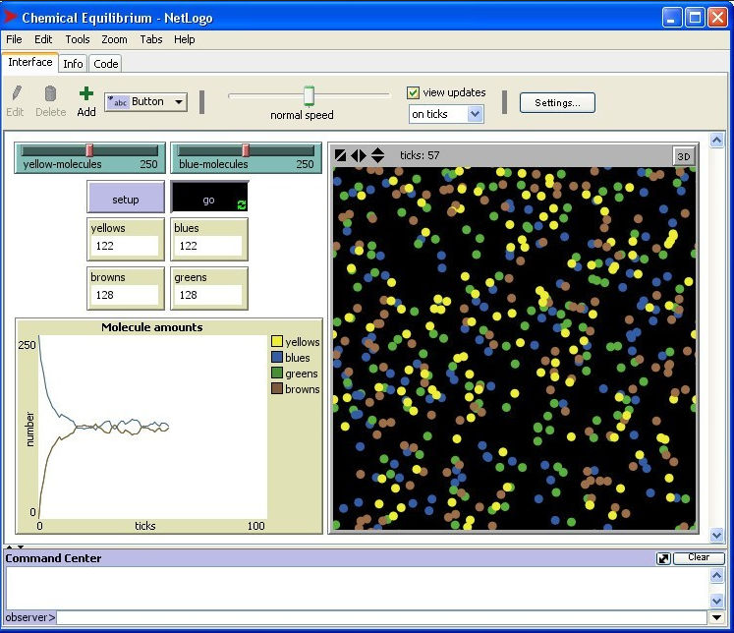734x633 pixels.
Task: Click the plot y-axis 'number' label
Action: pos(29,430)
